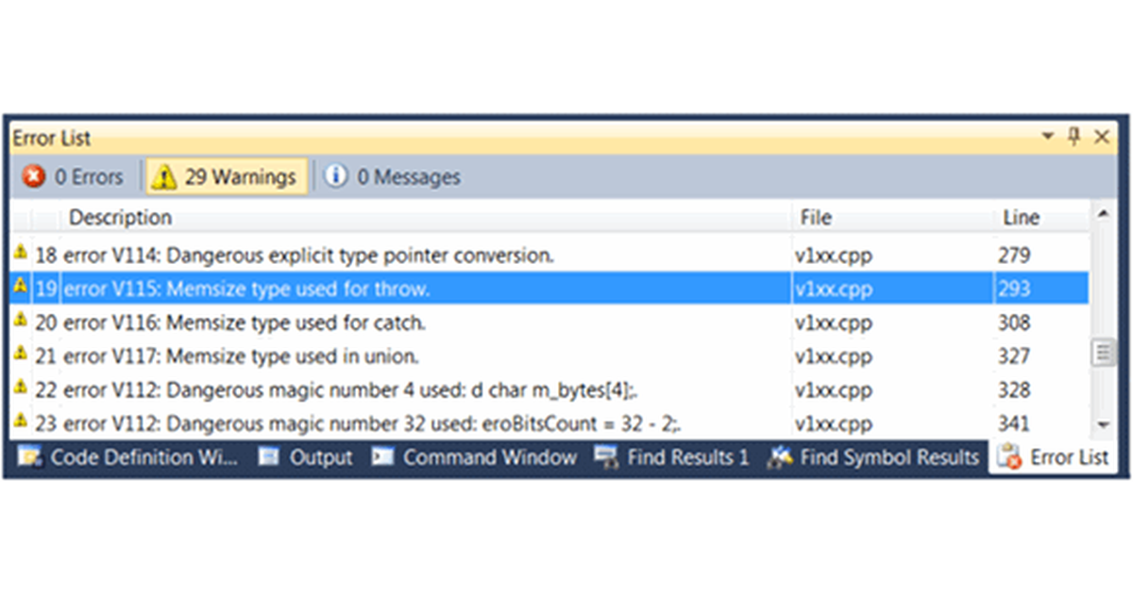1133x594 pixels.
Task: Open the Error List window position dropdown arrow
Action: point(1047,138)
